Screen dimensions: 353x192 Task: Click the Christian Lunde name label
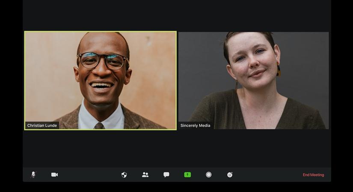pyautogui.click(x=42, y=125)
